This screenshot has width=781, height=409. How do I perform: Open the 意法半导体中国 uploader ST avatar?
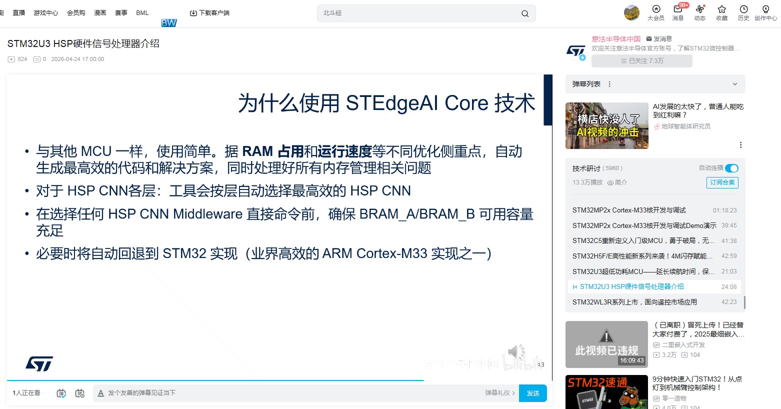[x=576, y=50]
